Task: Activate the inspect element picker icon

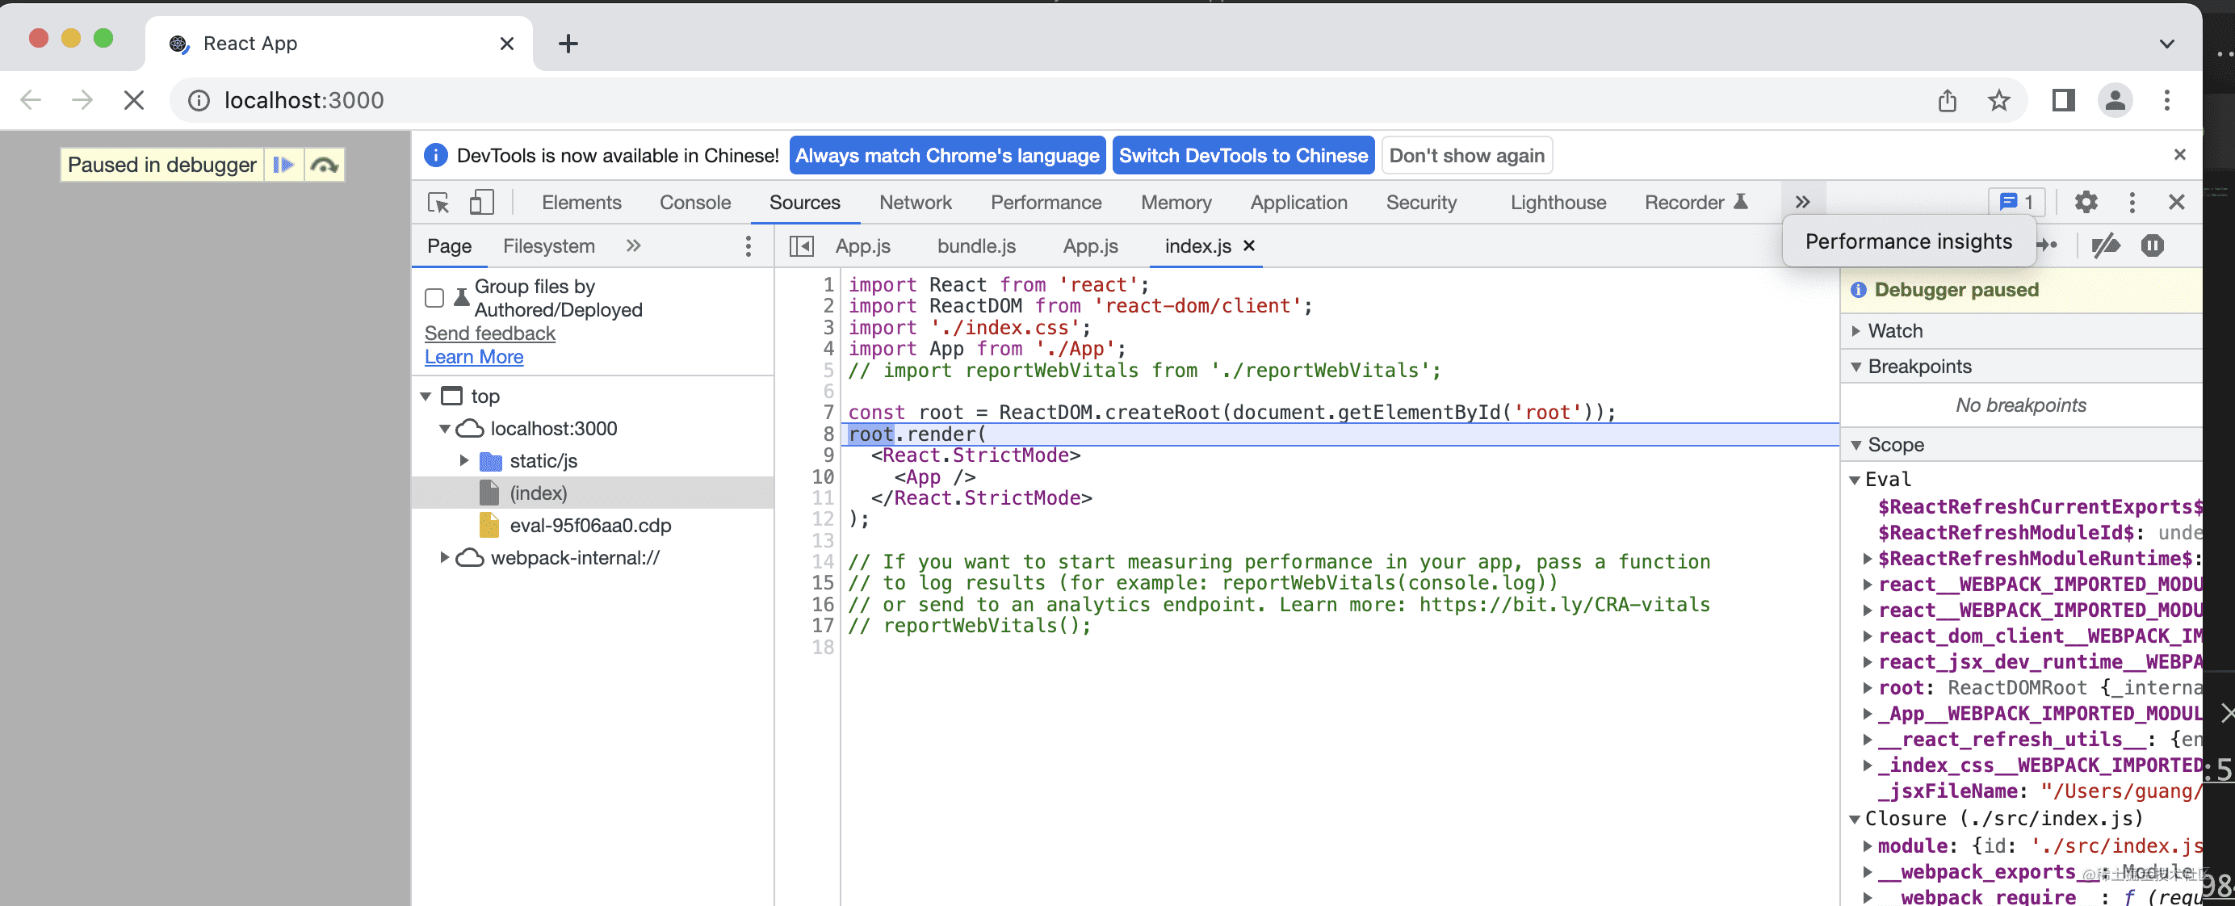Action: point(438,202)
